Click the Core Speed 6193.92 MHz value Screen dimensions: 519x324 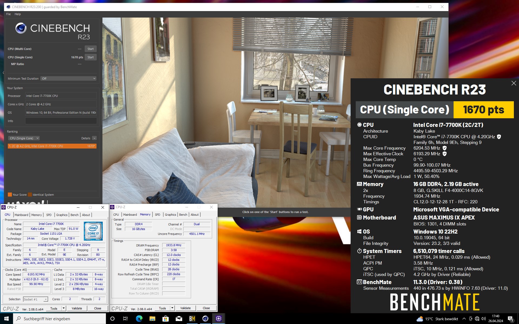click(36, 274)
